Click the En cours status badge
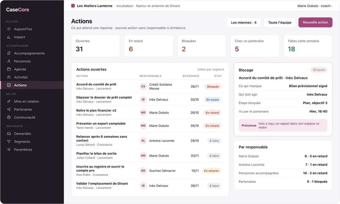The image size is (340, 204). (212, 100)
